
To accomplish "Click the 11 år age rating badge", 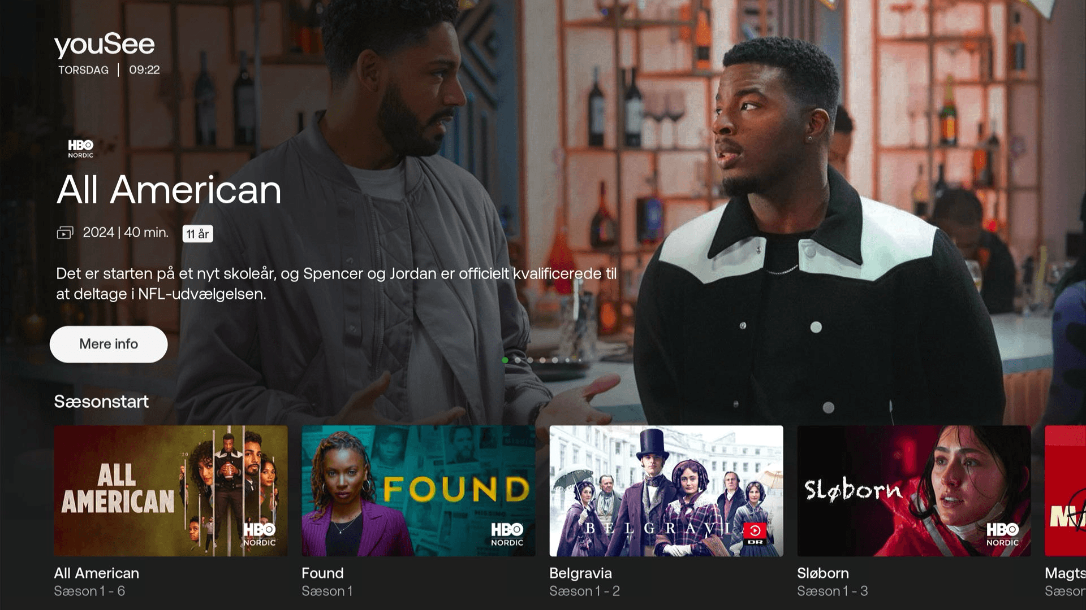I will (197, 234).
